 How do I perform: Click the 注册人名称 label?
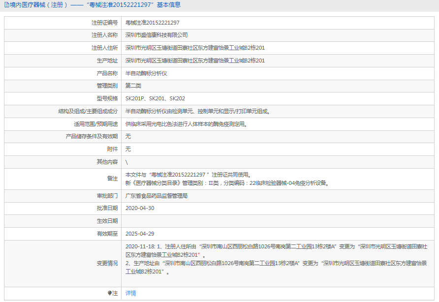[x=105, y=35]
